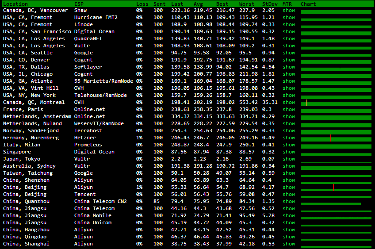The height and width of the screenshot is (249, 375).
Task: Select 'WeservIT/RamNode' ISP cell
Action: tap(99, 124)
